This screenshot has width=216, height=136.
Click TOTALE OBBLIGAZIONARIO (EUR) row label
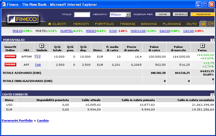coord(27,81)
